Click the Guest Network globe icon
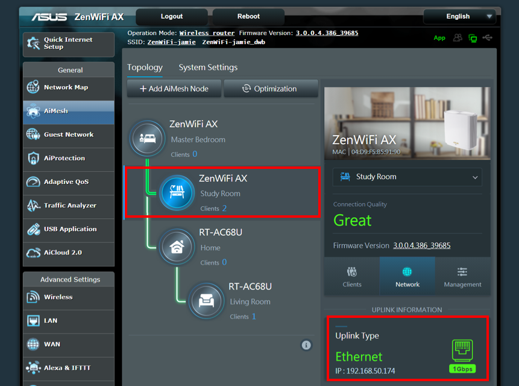 pyautogui.click(x=33, y=134)
